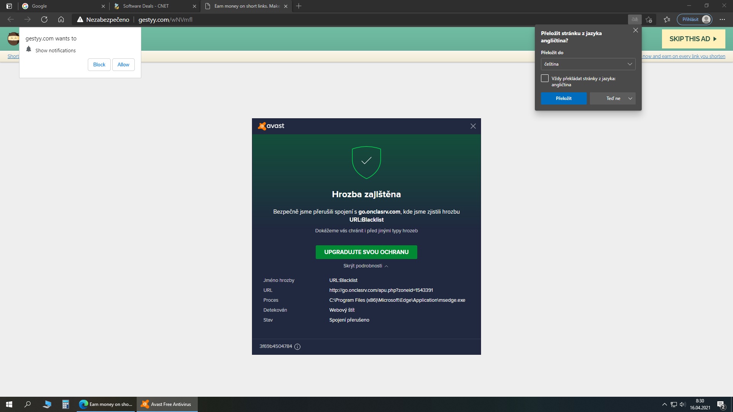Block gestyy.com notifications request

99,65
